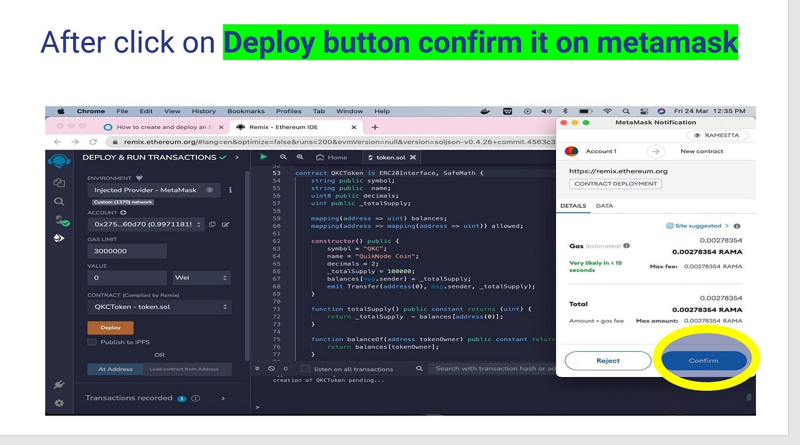Click the browser forward arrow

(x=75, y=142)
